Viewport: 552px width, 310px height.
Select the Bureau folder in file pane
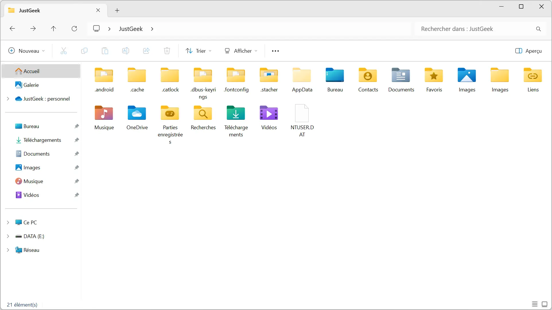click(335, 80)
